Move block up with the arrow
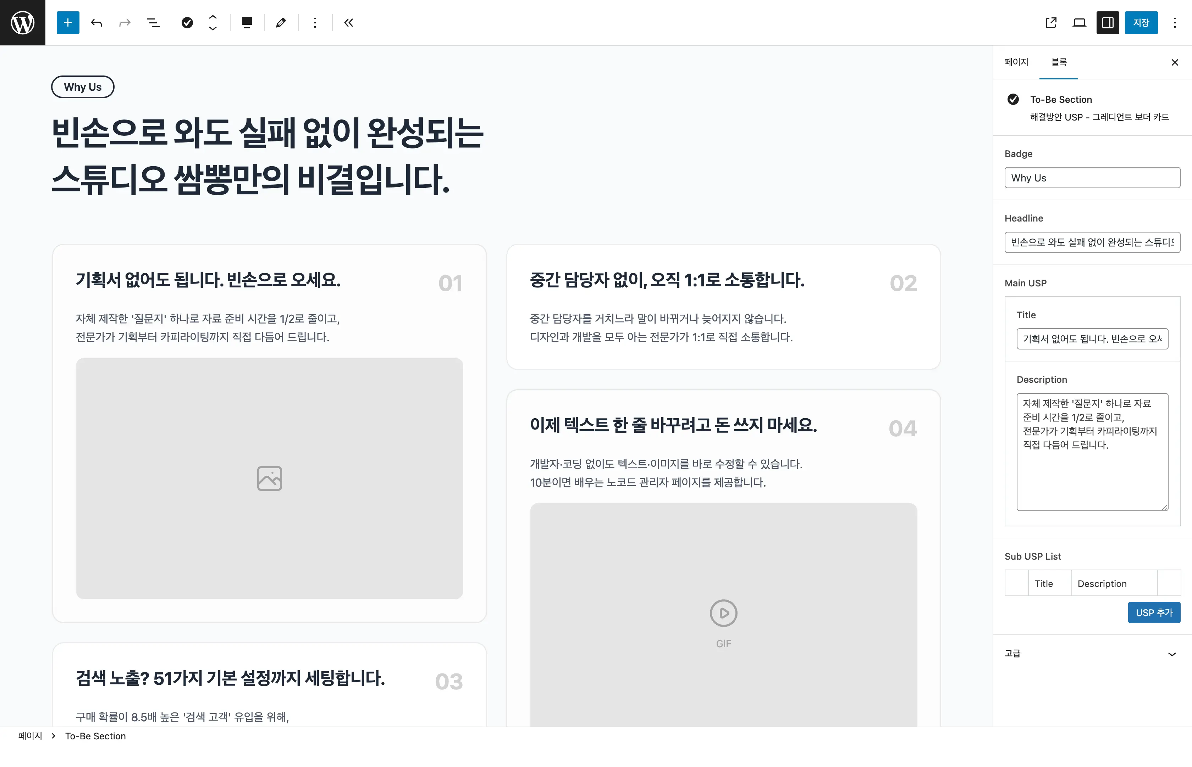The height and width of the screenshot is (767, 1192). 213,16
